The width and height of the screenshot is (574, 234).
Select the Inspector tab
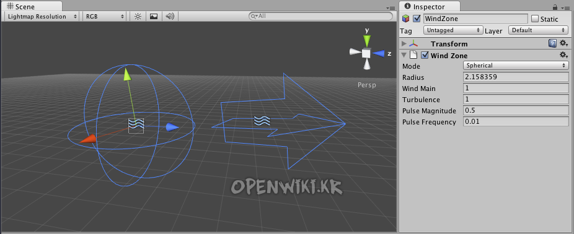coord(429,7)
